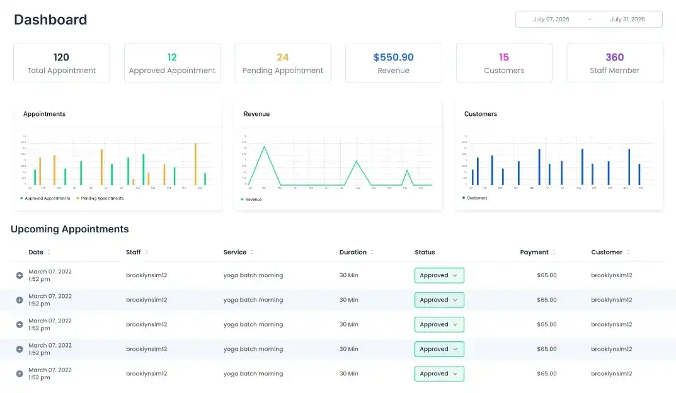Select $65.00 payment in the fifth row
This screenshot has width=676, height=393.
coord(547,373)
